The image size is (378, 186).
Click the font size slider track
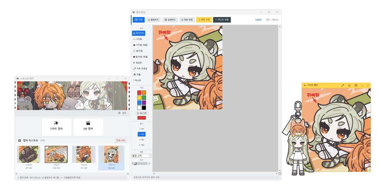click(x=140, y=164)
